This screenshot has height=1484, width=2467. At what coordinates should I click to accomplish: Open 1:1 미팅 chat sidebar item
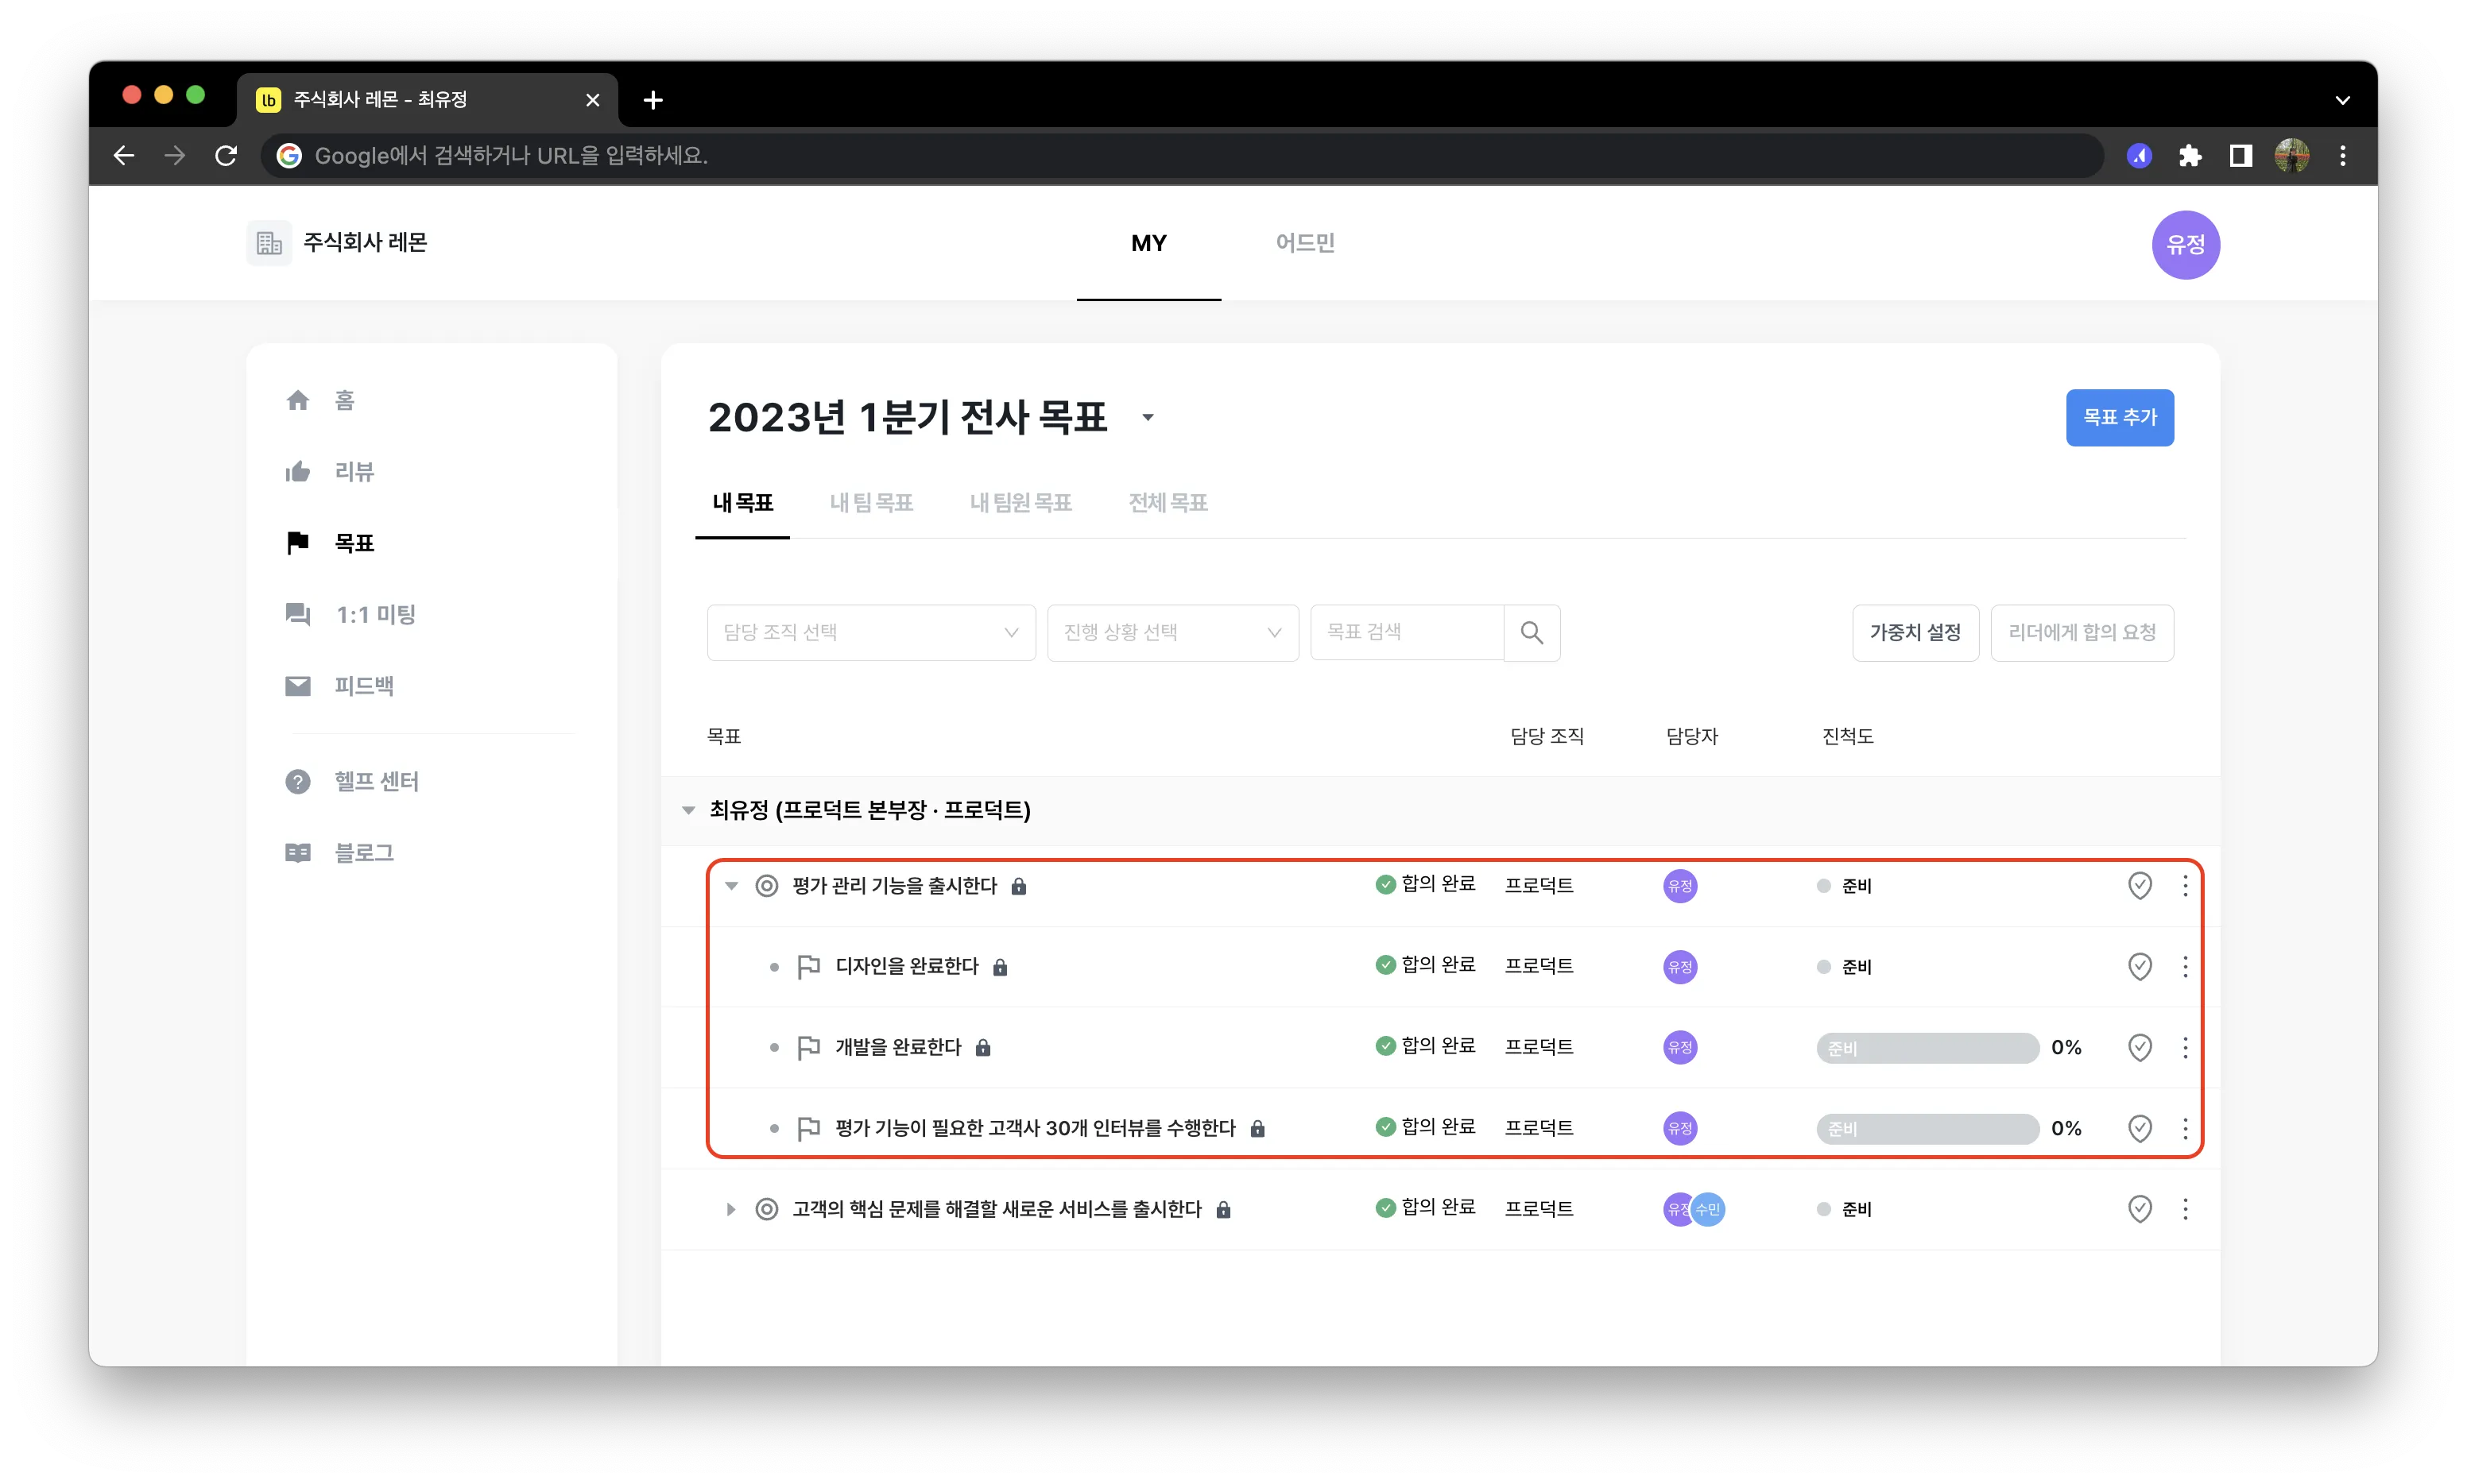350,614
